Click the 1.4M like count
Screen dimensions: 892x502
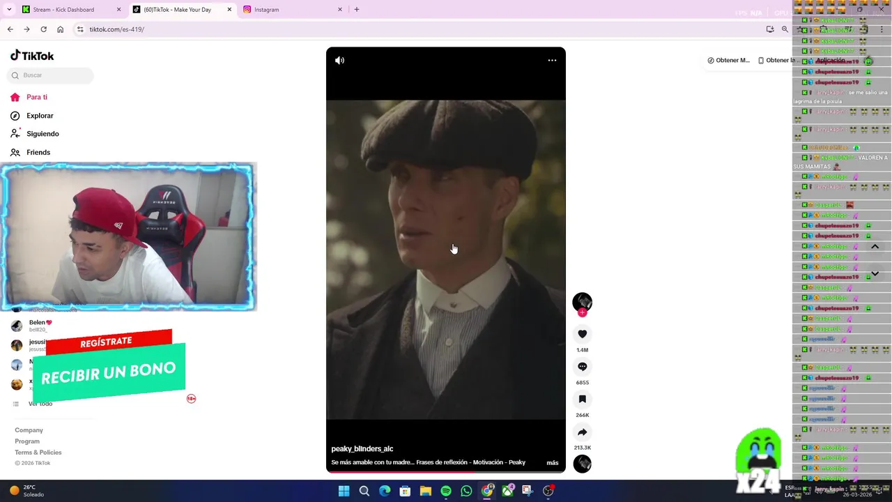coord(582,350)
